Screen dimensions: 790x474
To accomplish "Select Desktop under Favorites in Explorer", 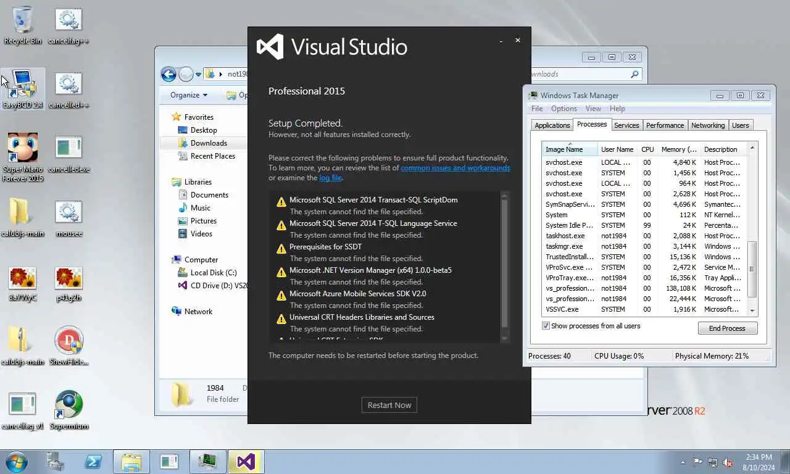I will (204, 130).
